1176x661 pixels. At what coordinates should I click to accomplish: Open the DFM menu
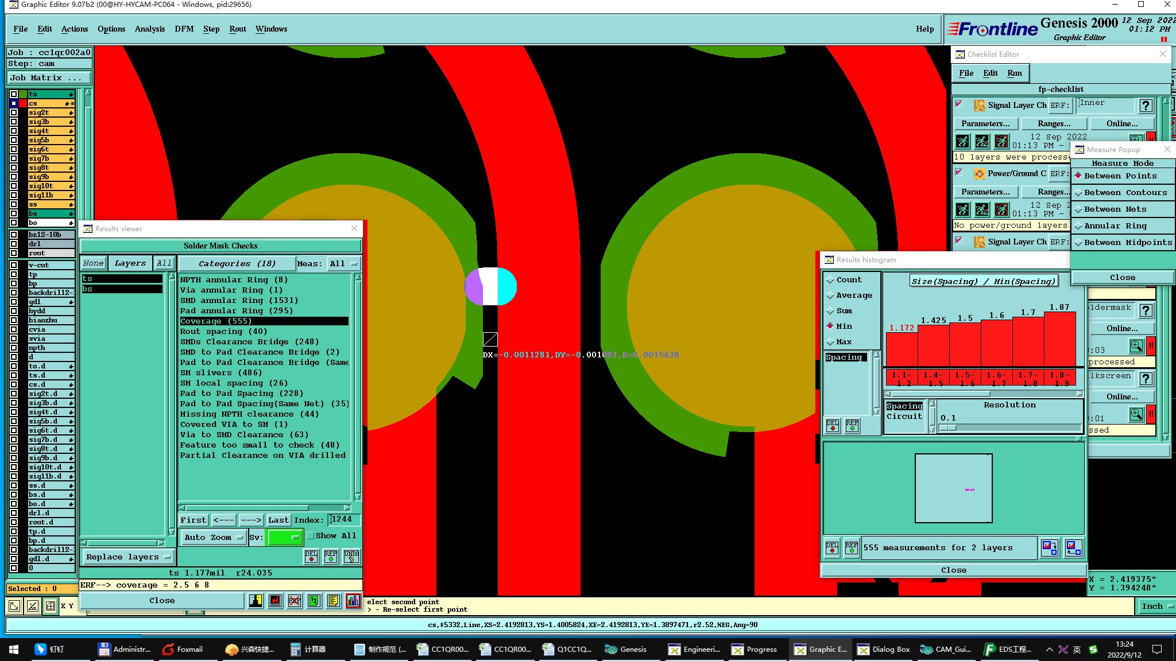click(184, 29)
